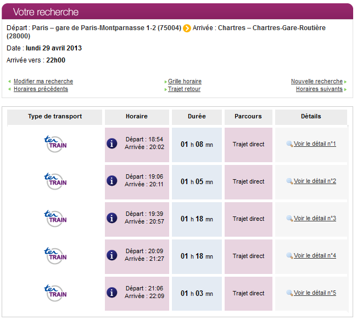Screen dimensions: 357x320
Task: Open Voir le détail n°4
Action: point(315,255)
